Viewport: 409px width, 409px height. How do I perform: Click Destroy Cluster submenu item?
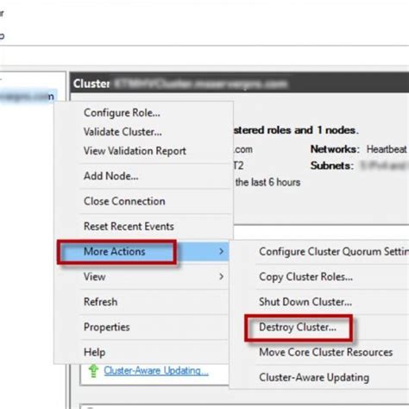pyautogui.click(x=298, y=327)
